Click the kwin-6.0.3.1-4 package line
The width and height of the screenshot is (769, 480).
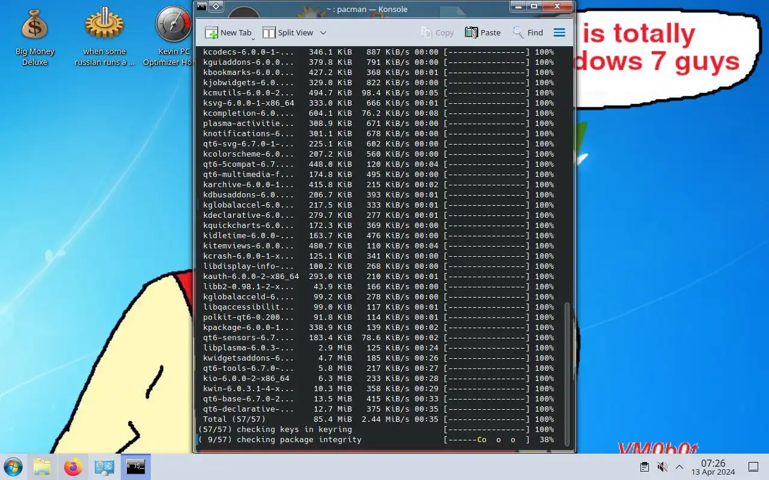pos(378,389)
